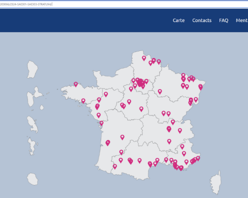Select the marker near Agen south of Bordeaux
Screen dimensions: 248x198
(x=122, y=152)
